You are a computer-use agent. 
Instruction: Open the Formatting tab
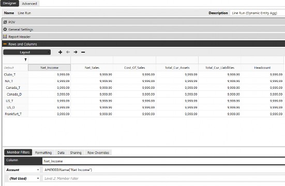43,152
